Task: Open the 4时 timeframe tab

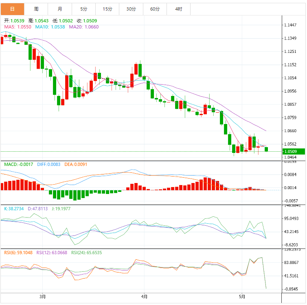Action: tap(179, 9)
